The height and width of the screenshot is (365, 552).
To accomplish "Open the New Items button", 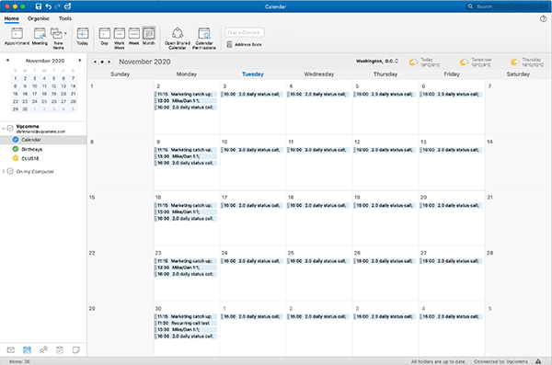I will click(x=57, y=38).
